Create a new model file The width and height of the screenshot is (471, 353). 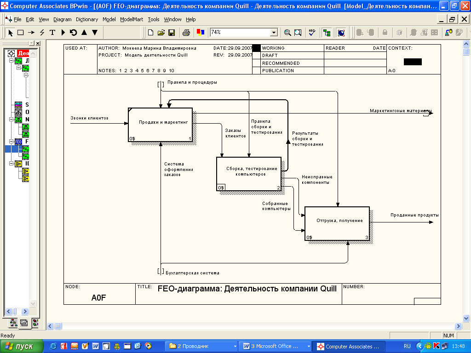coord(150,33)
